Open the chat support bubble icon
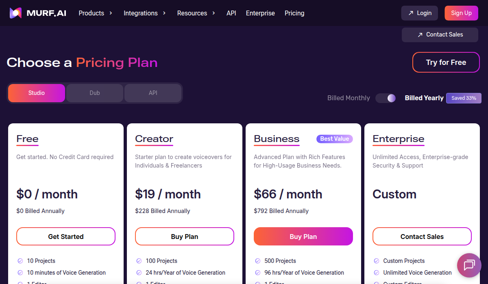This screenshot has height=284, width=488. pos(469,265)
